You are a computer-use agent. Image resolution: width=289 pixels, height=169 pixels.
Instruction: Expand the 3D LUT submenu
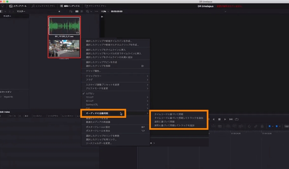(x=116, y=101)
